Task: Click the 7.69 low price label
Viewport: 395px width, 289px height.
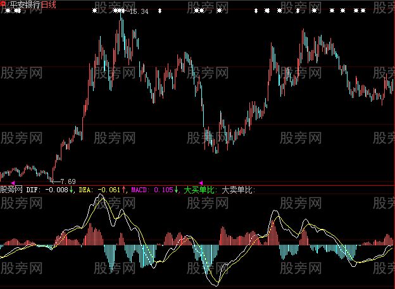Action: tap(68, 181)
